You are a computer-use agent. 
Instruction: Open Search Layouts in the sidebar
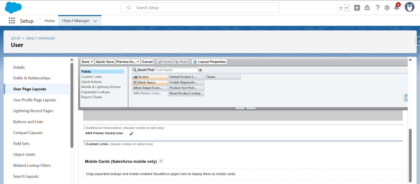point(26,176)
